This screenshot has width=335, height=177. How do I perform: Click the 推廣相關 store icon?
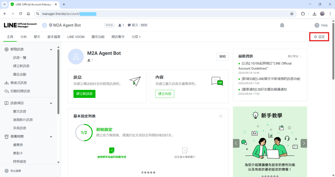pyautogui.click(x=7, y=137)
